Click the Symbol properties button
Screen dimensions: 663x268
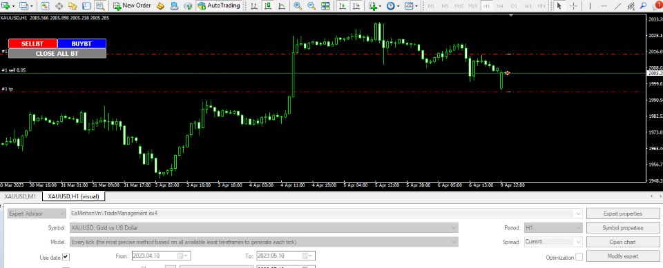tap(622, 228)
